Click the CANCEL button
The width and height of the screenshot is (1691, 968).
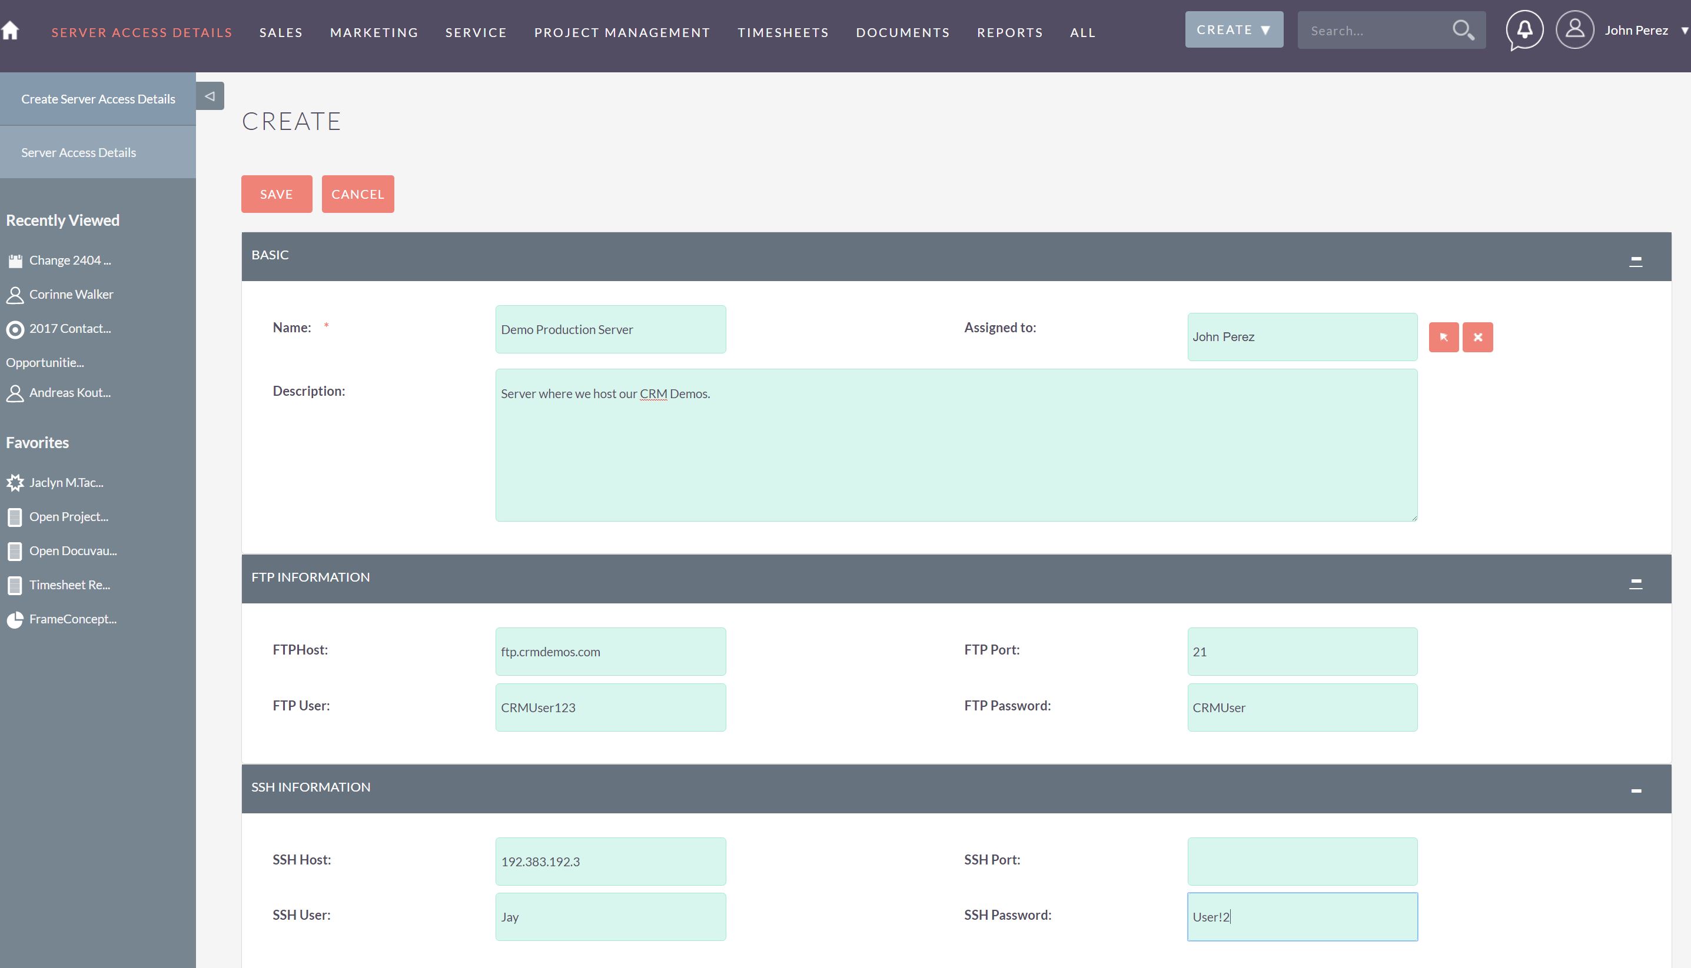pyautogui.click(x=358, y=194)
